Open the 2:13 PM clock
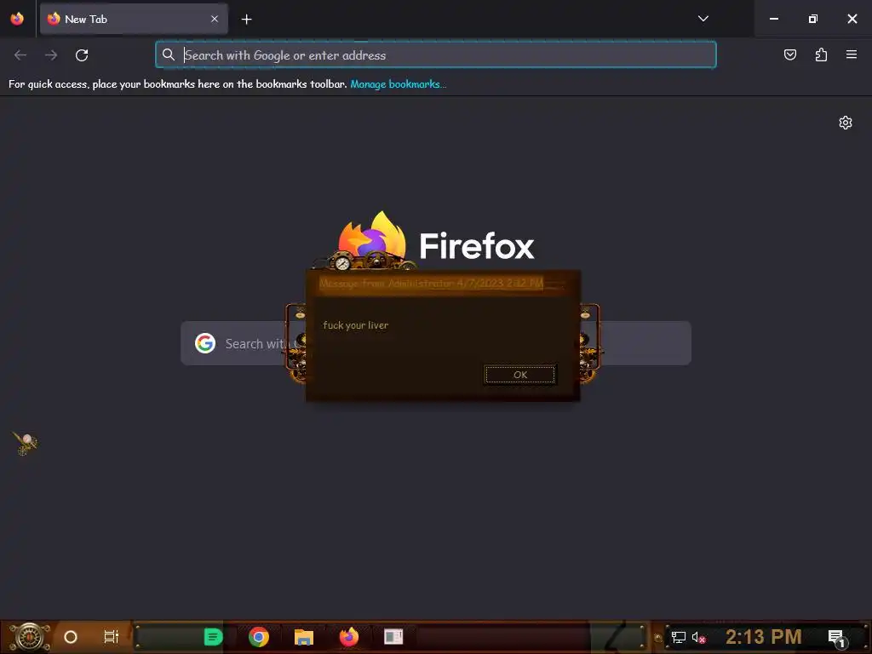Screen dimensions: 872x654 [x=764, y=637]
